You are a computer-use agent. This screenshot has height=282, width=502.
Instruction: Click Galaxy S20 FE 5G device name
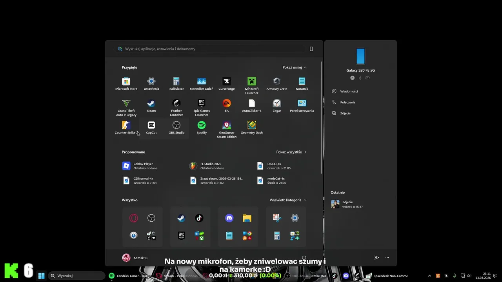coord(360,70)
